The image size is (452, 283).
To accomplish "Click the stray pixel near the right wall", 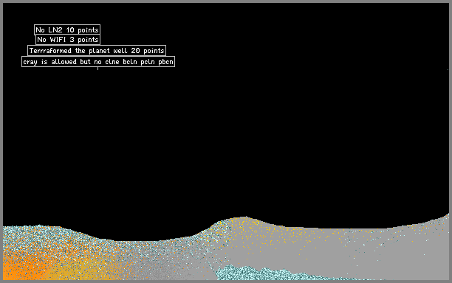I will pyautogui.click(x=448, y=69).
